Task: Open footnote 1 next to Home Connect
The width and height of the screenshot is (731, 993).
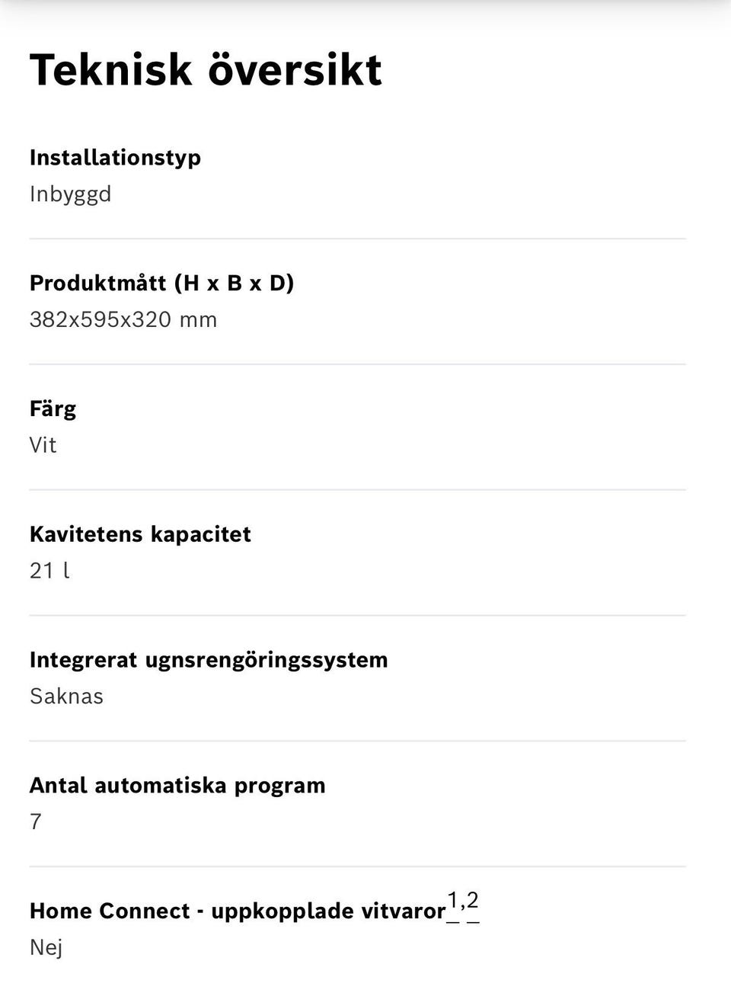Action: tap(453, 902)
